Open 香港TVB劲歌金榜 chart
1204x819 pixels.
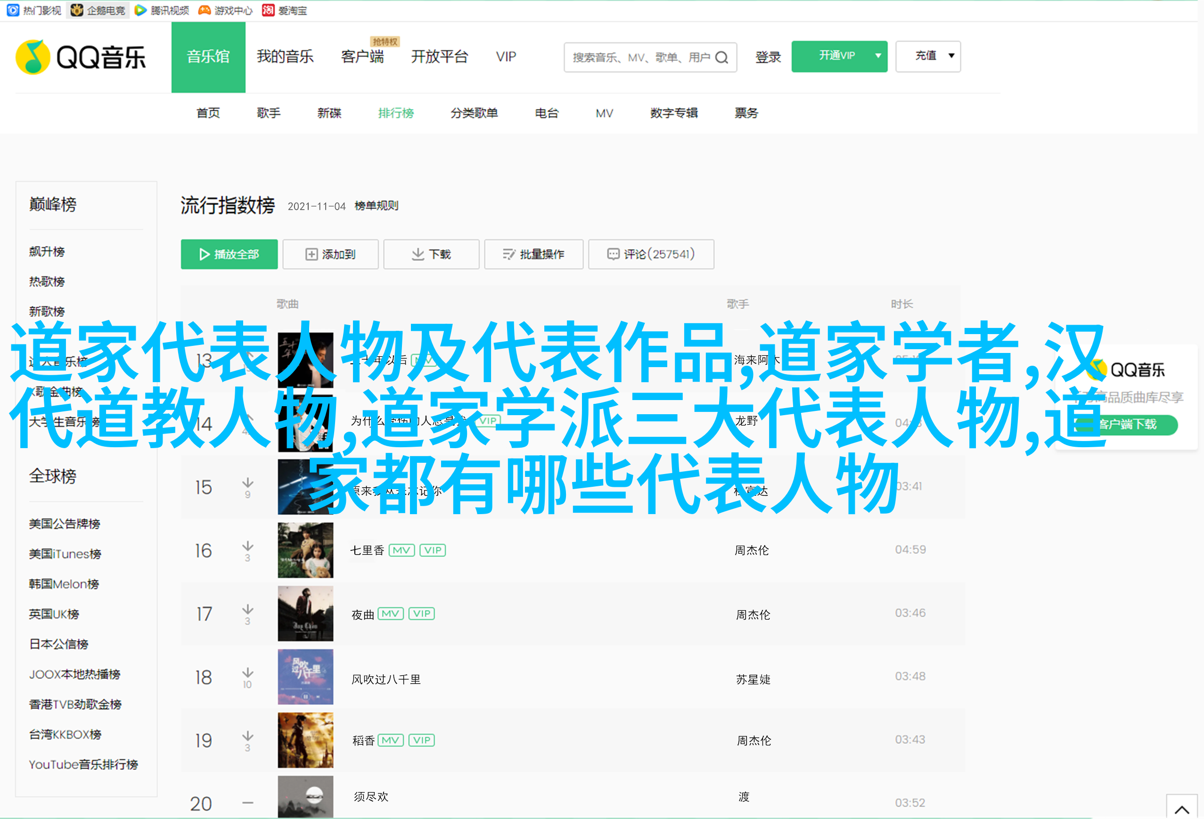[75, 704]
